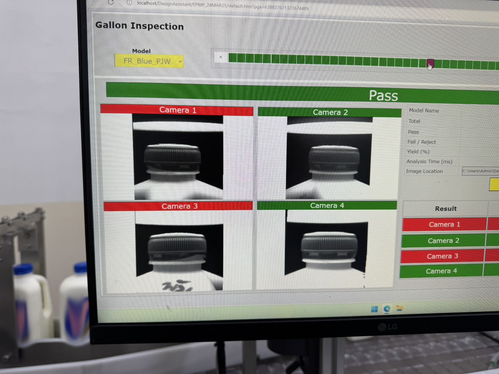Click the browser address bar URL
This screenshot has width=499, height=374.
point(222,5)
